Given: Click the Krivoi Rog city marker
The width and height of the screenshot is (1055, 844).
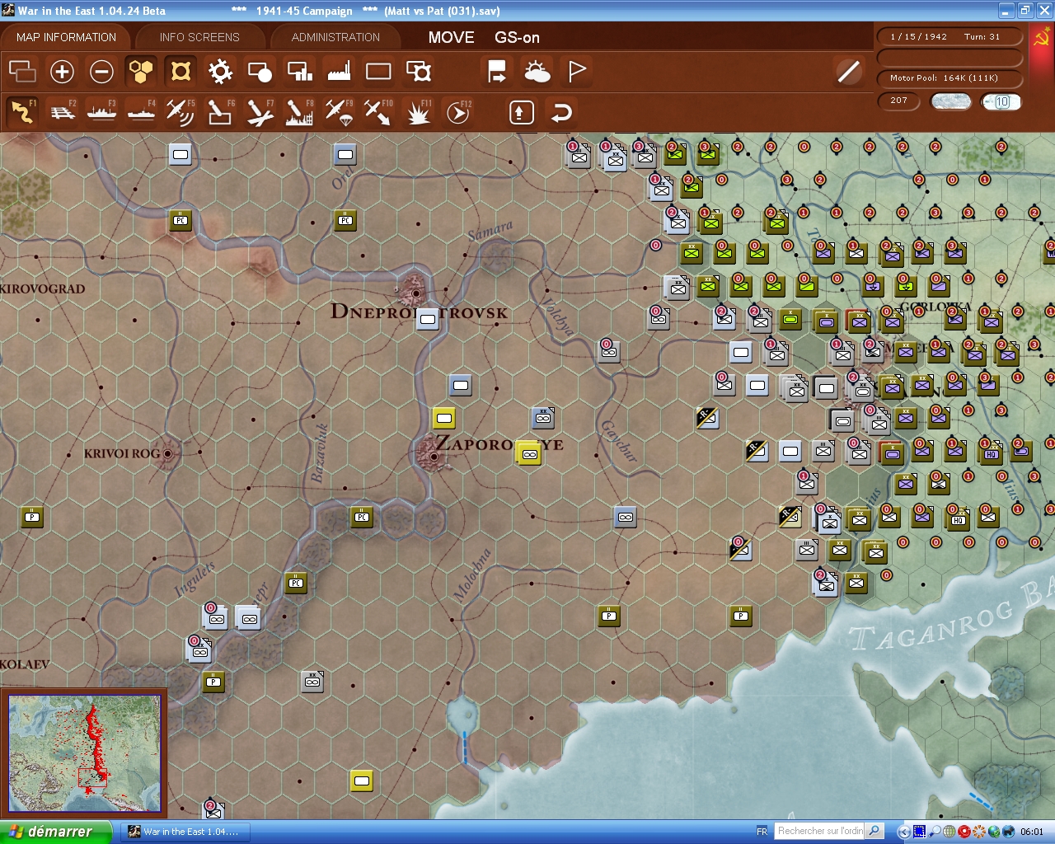Looking at the screenshot, I should coord(168,453).
